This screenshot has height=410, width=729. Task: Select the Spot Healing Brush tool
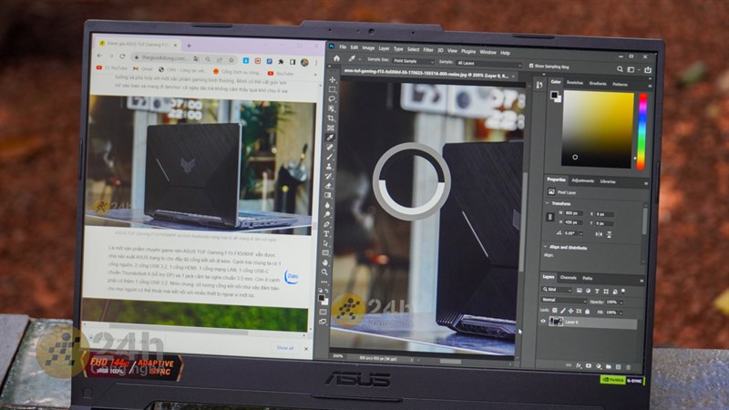(x=330, y=148)
